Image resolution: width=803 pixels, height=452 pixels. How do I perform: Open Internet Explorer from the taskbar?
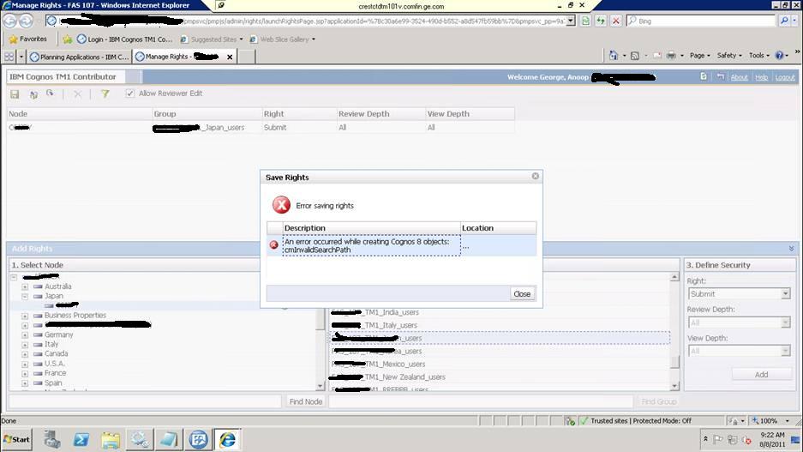pyautogui.click(x=227, y=440)
